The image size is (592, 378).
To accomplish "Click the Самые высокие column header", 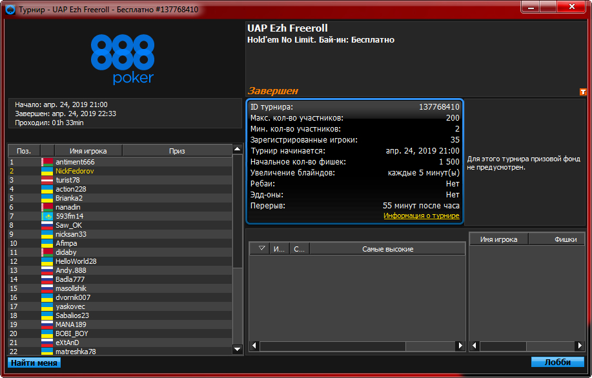I will coord(388,249).
